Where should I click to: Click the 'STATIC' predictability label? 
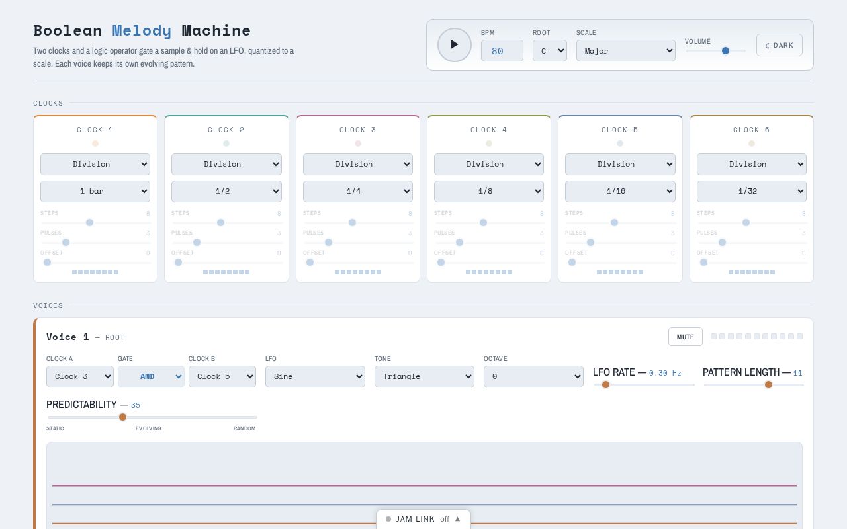point(55,428)
